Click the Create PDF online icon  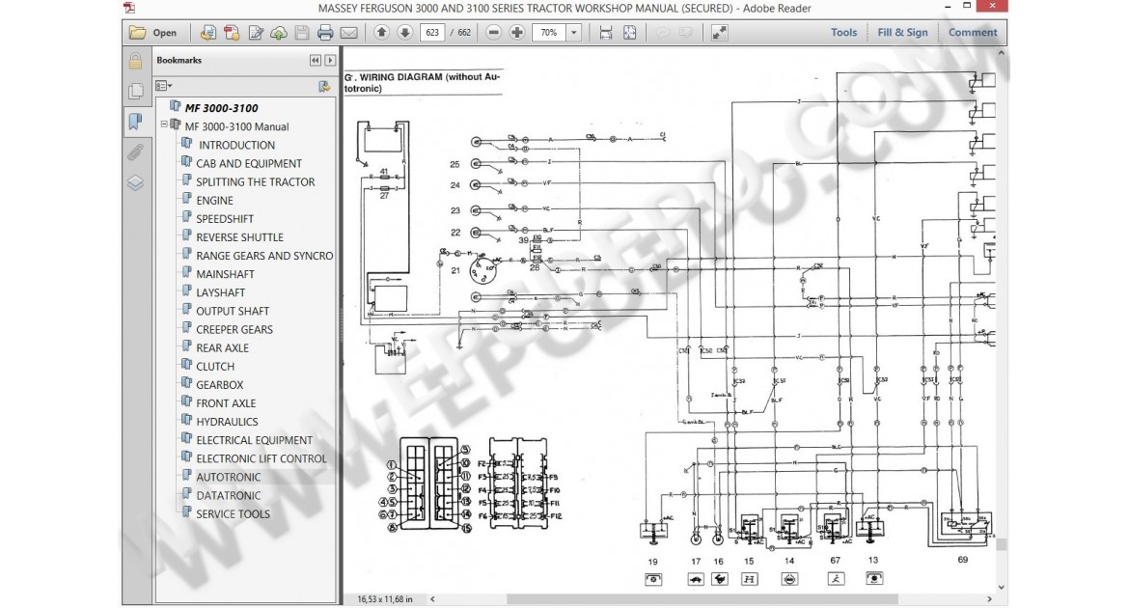tap(208, 33)
